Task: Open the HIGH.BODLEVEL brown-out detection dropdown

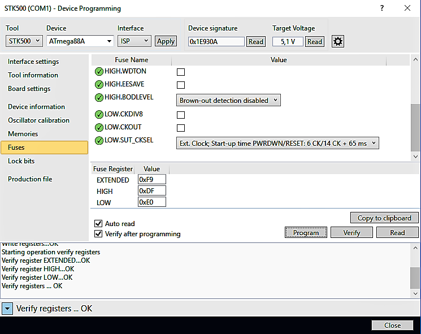Action: [228, 100]
